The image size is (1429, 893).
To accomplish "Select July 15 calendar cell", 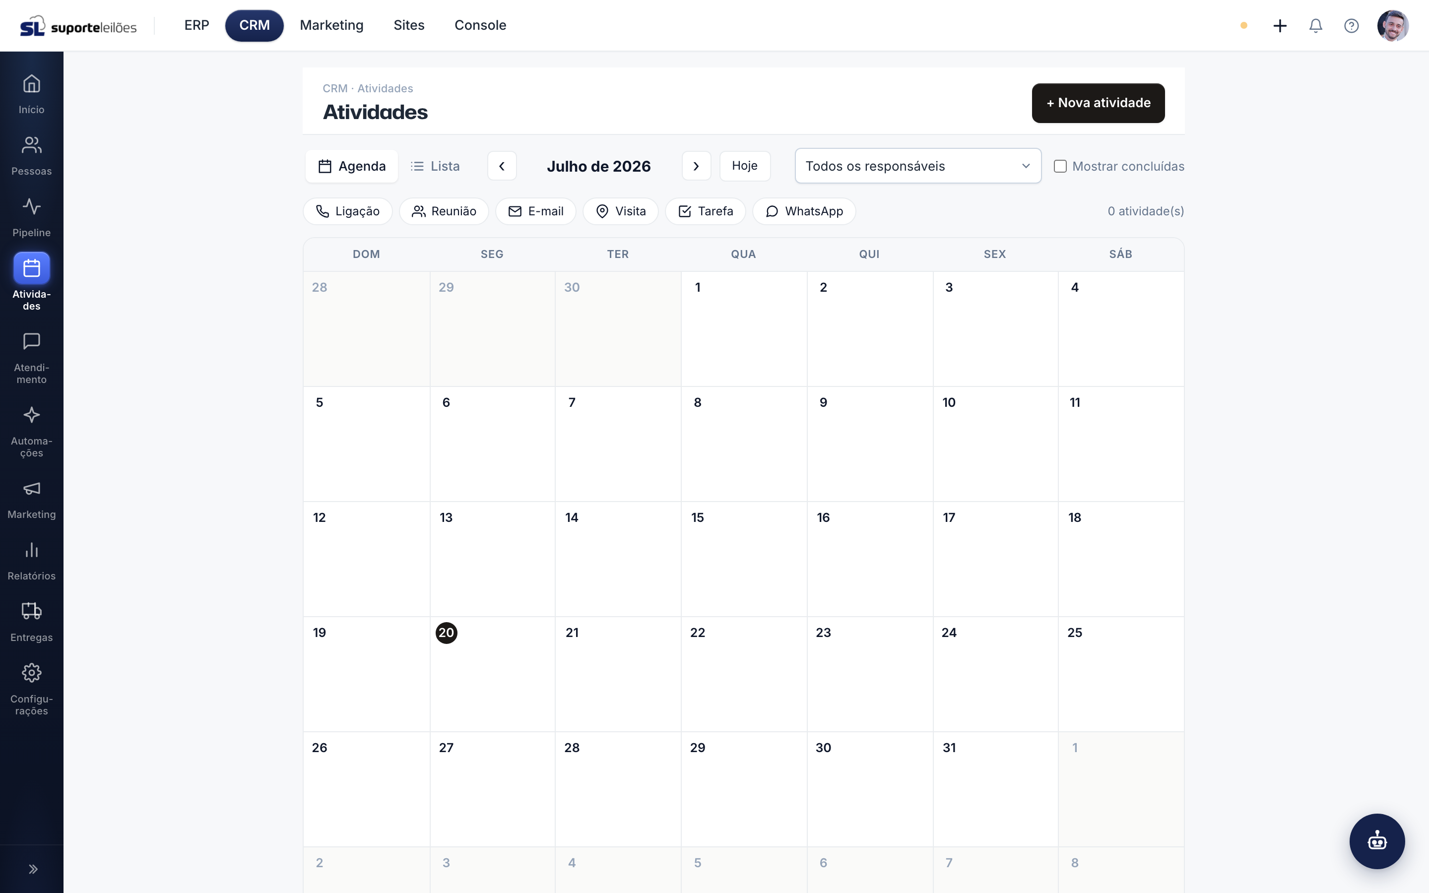I will (x=744, y=559).
